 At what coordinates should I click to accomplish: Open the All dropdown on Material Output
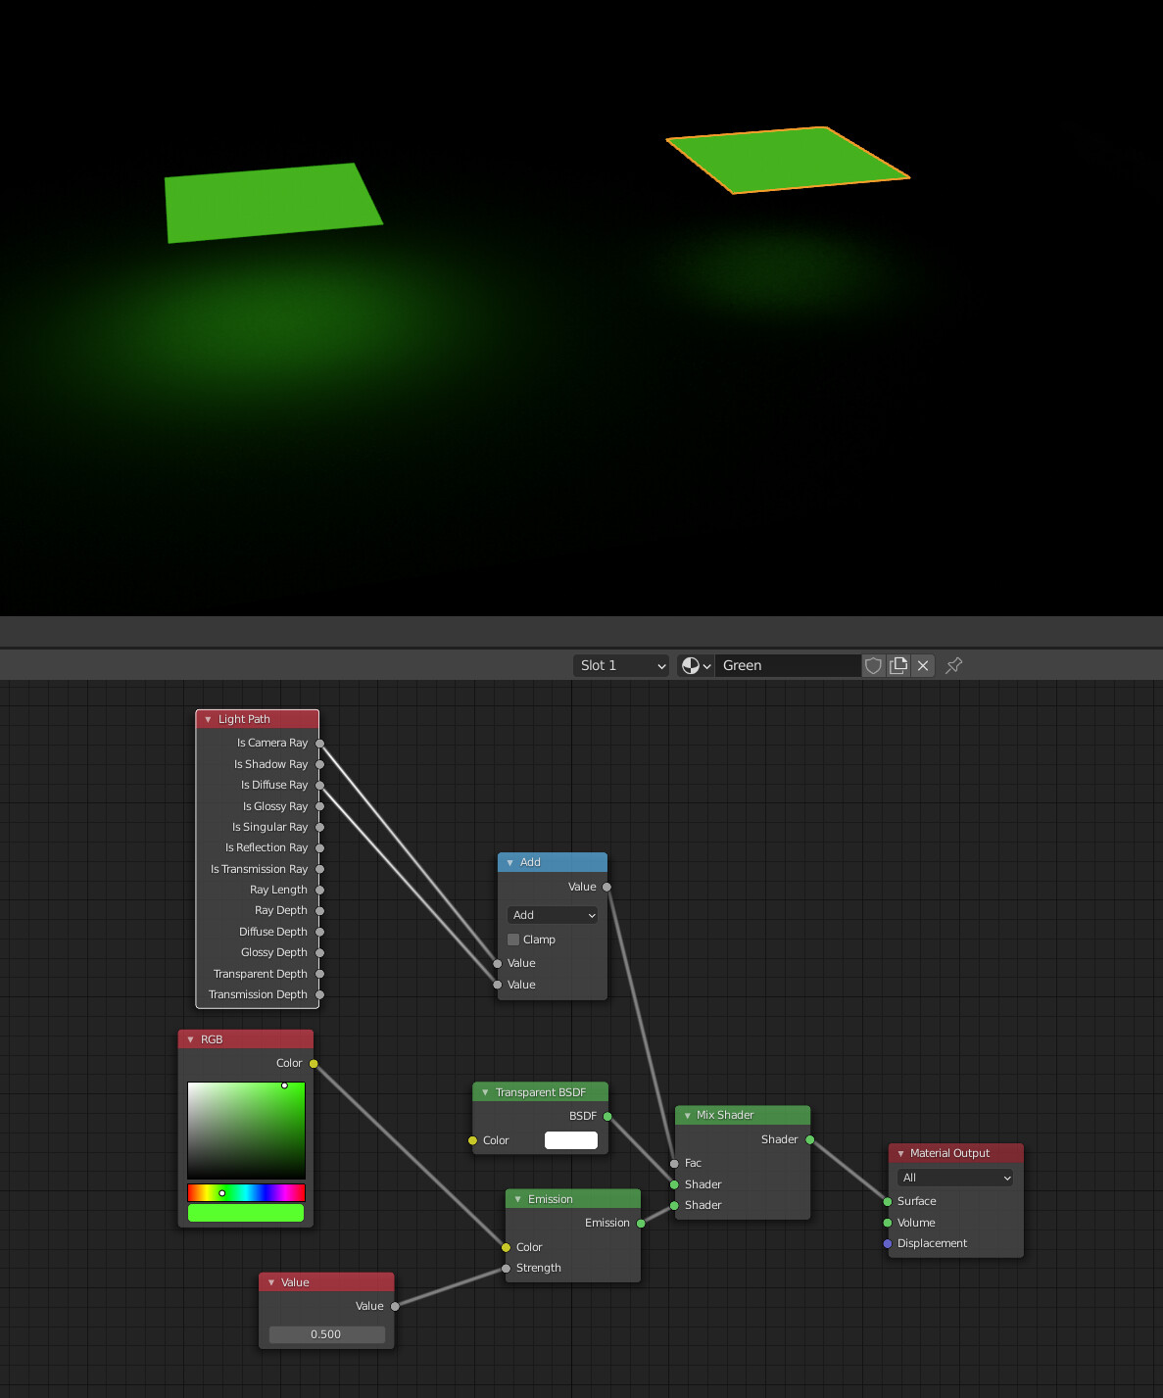954,1178
